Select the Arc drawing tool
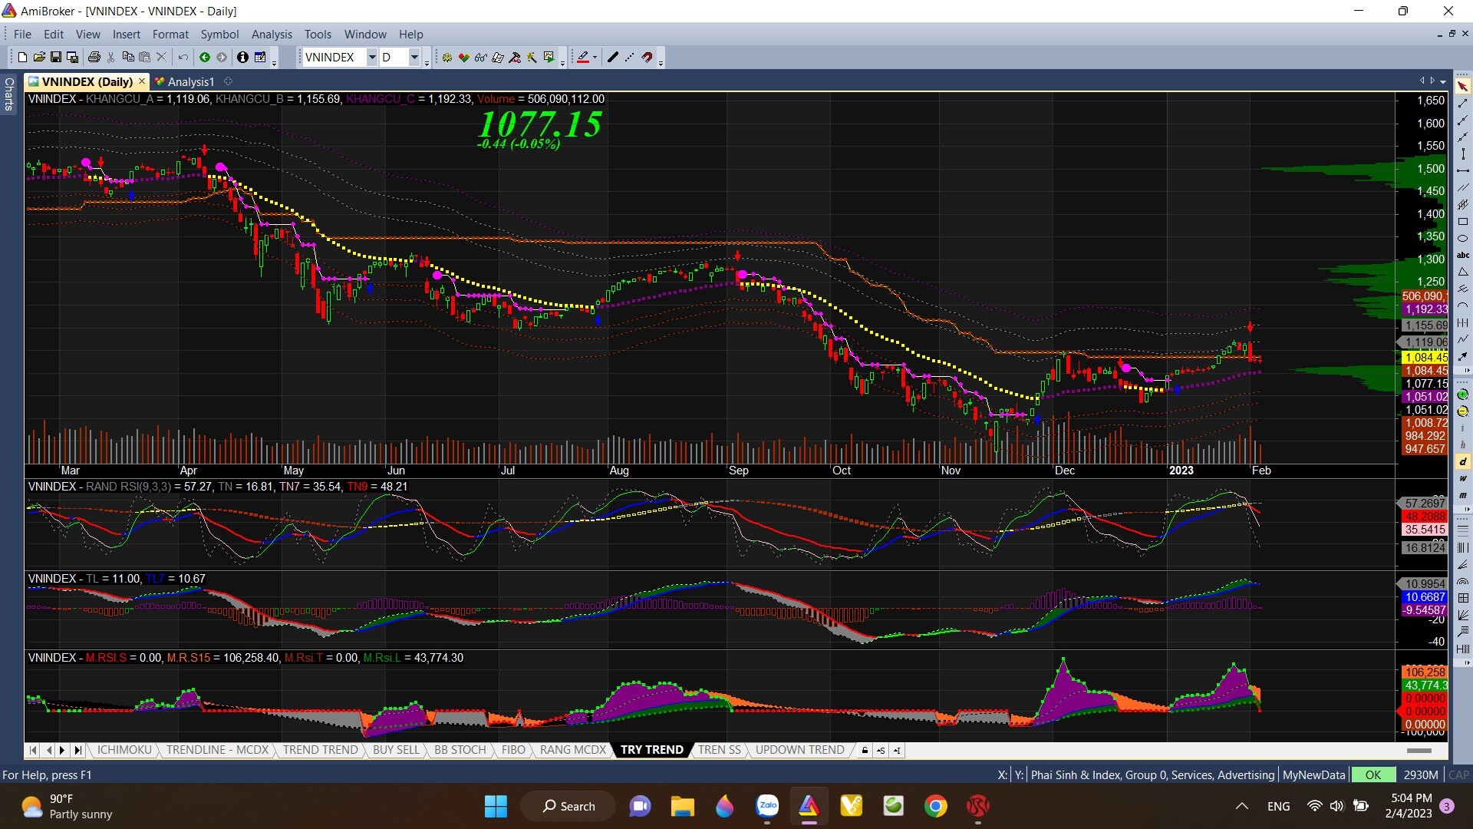This screenshot has height=829, width=1473. 1462,305
